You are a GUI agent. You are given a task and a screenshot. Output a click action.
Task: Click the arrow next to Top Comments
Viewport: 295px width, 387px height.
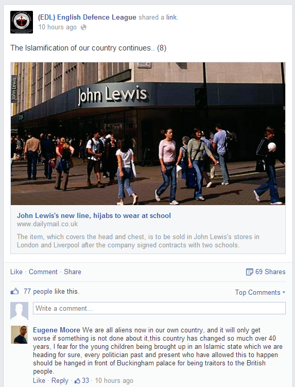click(x=284, y=292)
